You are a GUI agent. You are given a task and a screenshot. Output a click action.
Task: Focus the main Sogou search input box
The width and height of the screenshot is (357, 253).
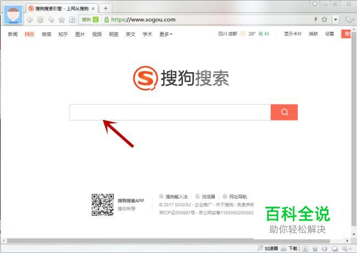click(x=170, y=112)
